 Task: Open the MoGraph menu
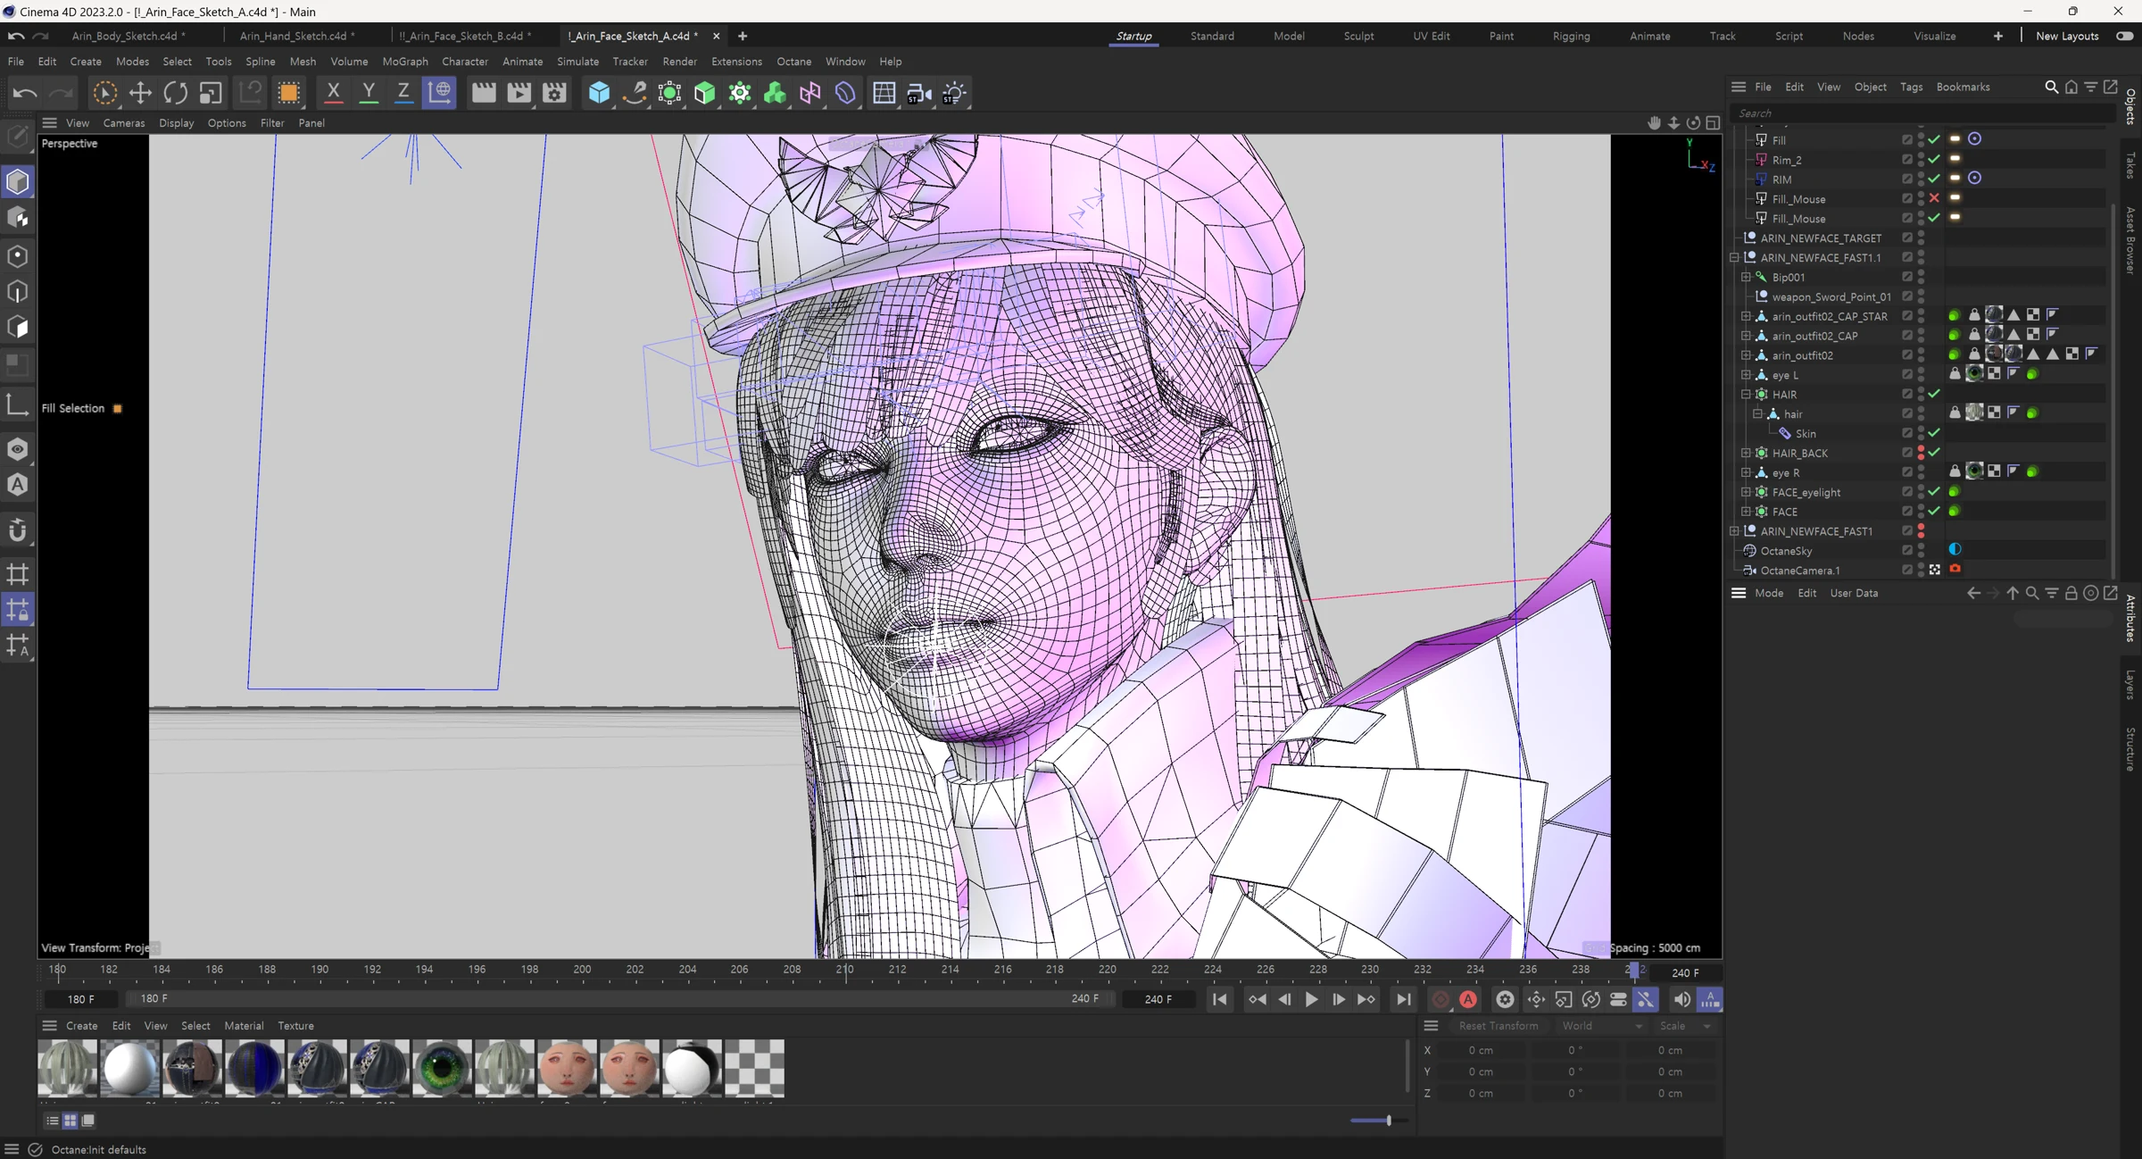405,62
